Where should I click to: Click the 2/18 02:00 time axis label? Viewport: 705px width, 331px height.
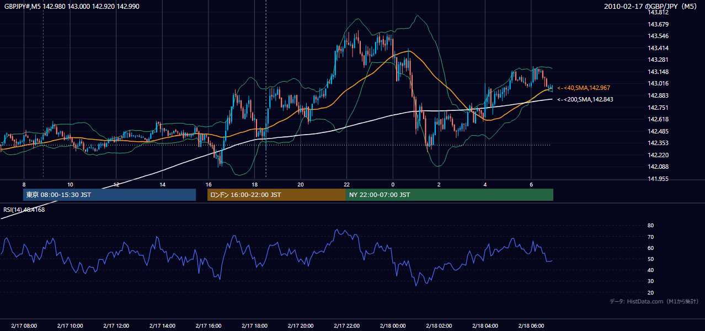pos(439,326)
